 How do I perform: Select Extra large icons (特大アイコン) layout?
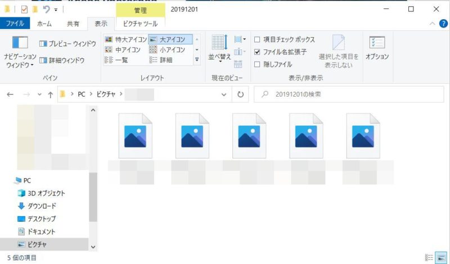125,39
